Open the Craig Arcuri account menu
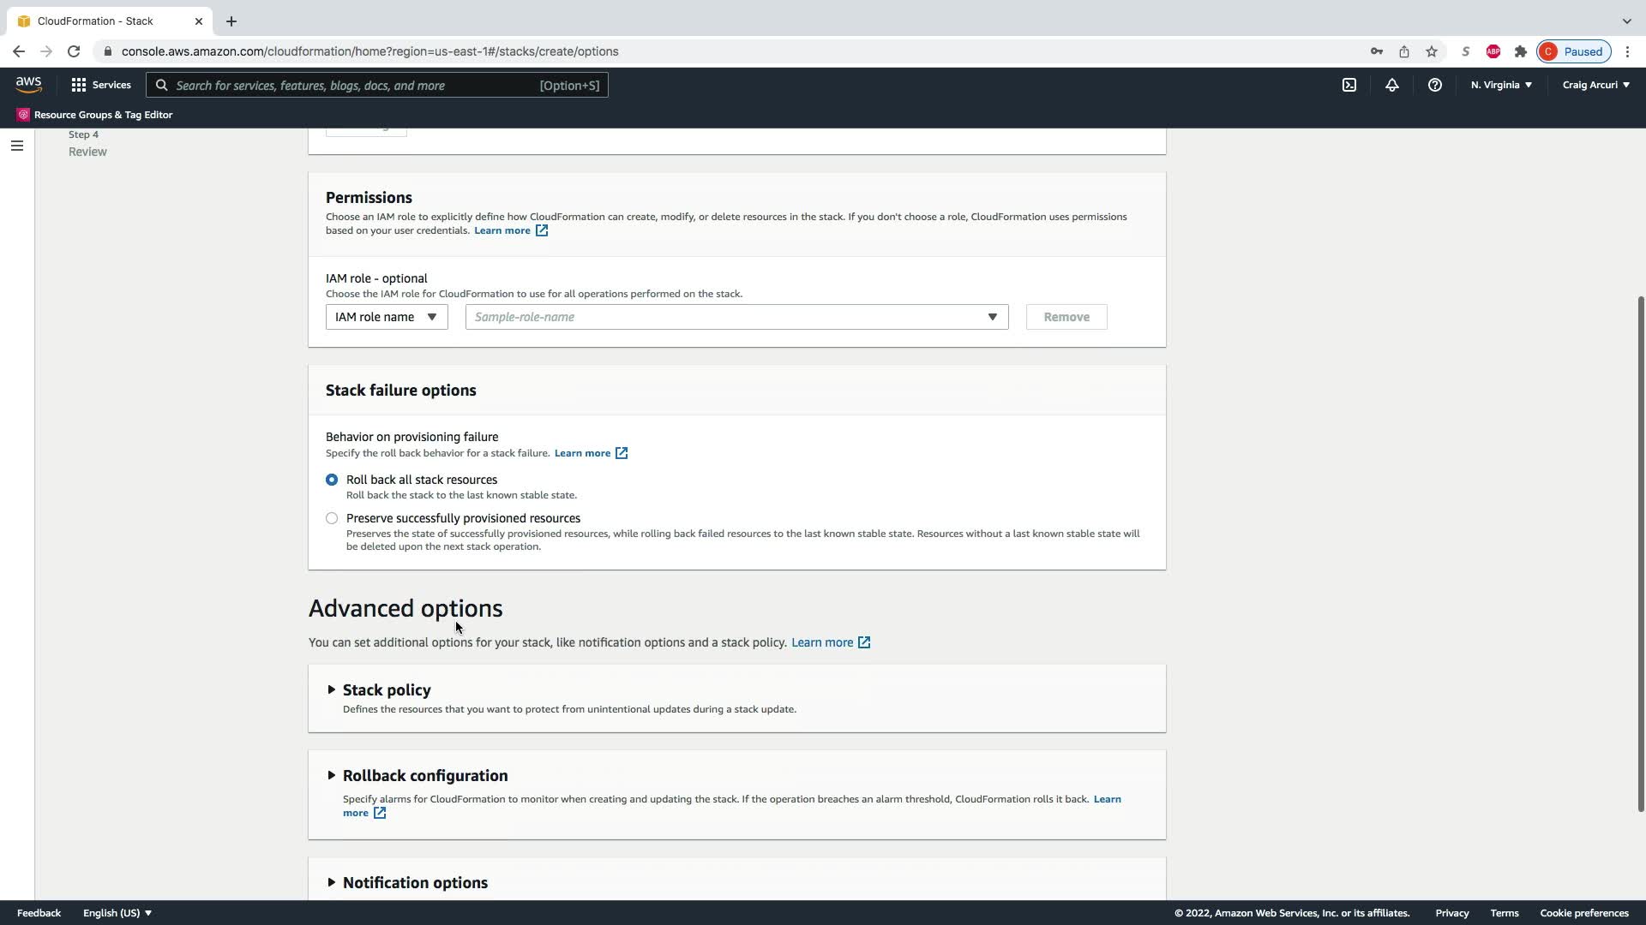 tap(1595, 85)
